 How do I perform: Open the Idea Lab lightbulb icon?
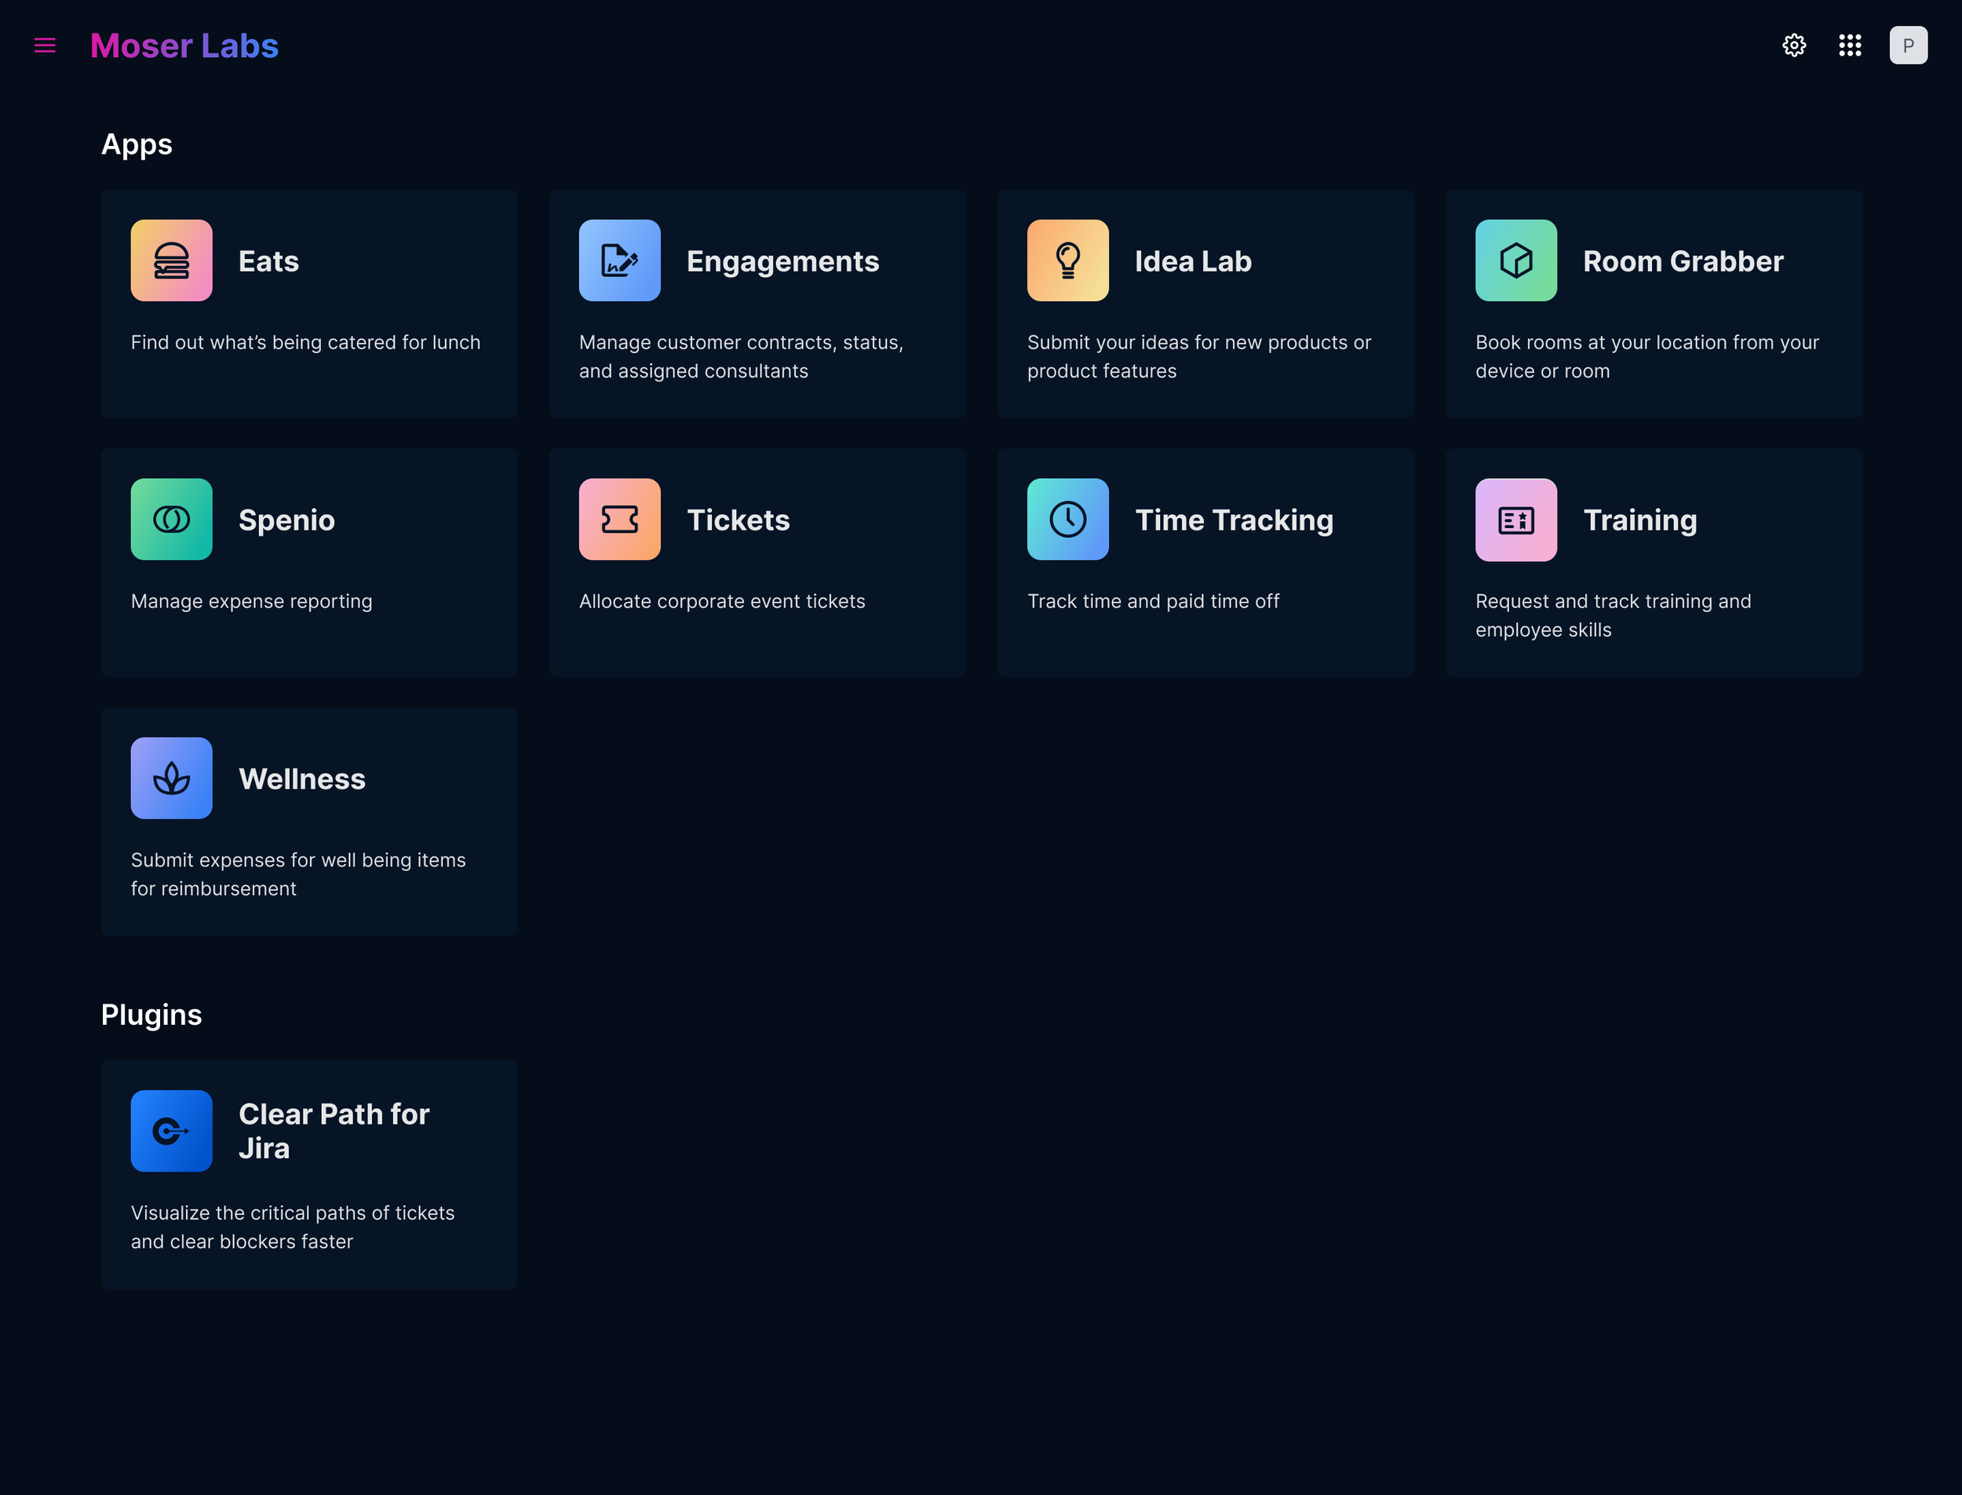coord(1068,261)
